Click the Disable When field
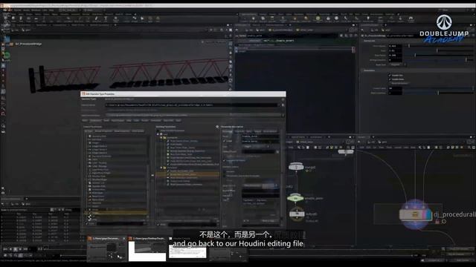This screenshot has width=476, height=267. [x=260, y=191]
